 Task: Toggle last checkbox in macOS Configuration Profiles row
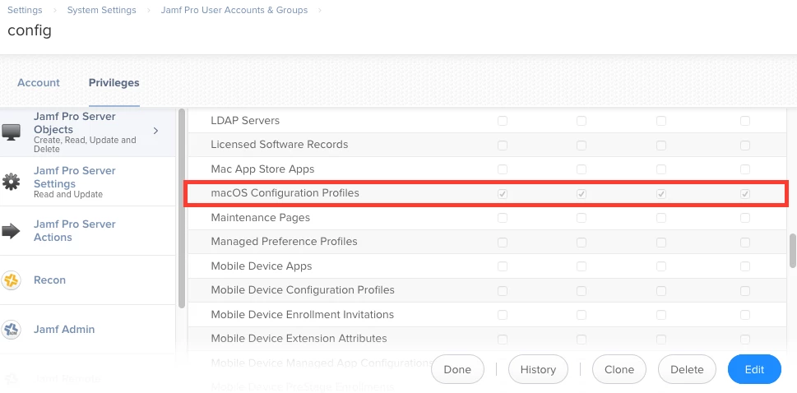(x=744, y=194)
